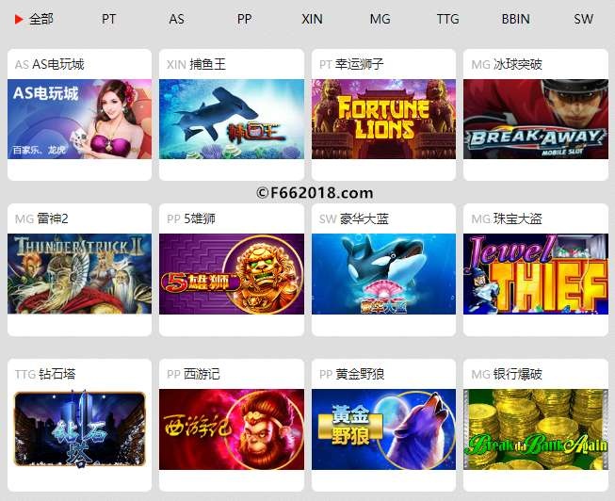Select the PP provider tab
Screen dimensions: 615x501
pos(244,19)
